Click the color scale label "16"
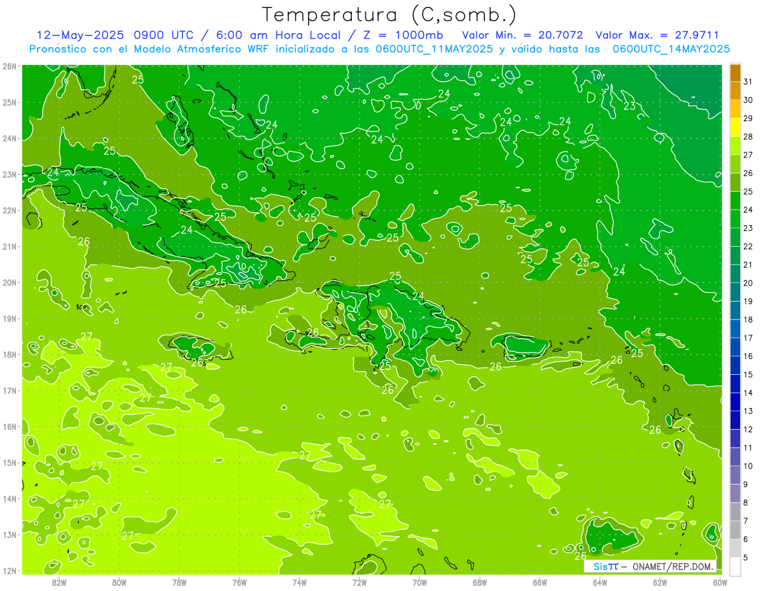This screenshot has height=591, width=765. [748, 356]
